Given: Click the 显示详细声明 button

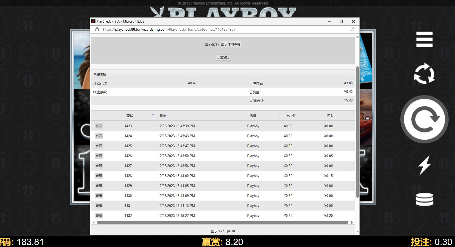Looking at the screenshot, I should tap(230, 44).
